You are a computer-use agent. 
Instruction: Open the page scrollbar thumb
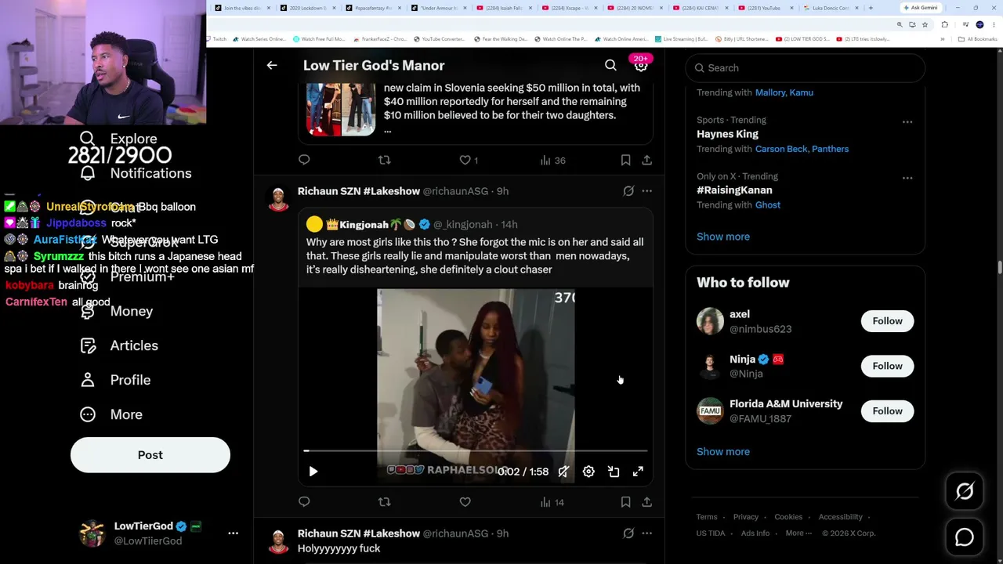point(999,266)
